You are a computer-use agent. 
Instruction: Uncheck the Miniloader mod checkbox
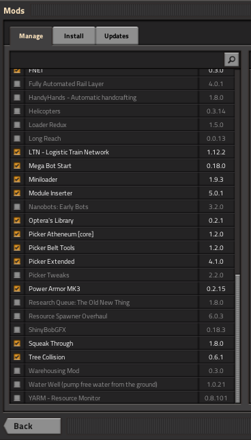point(17,179)
